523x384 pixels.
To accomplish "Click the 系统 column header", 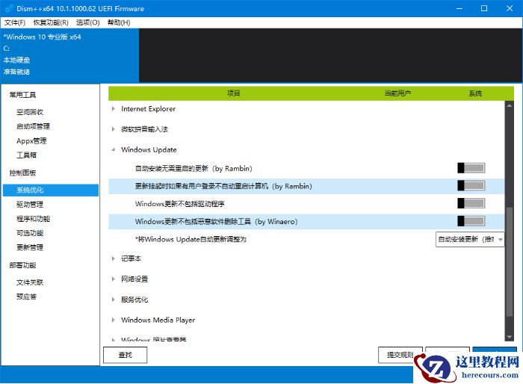I will [x=475, y=93].
